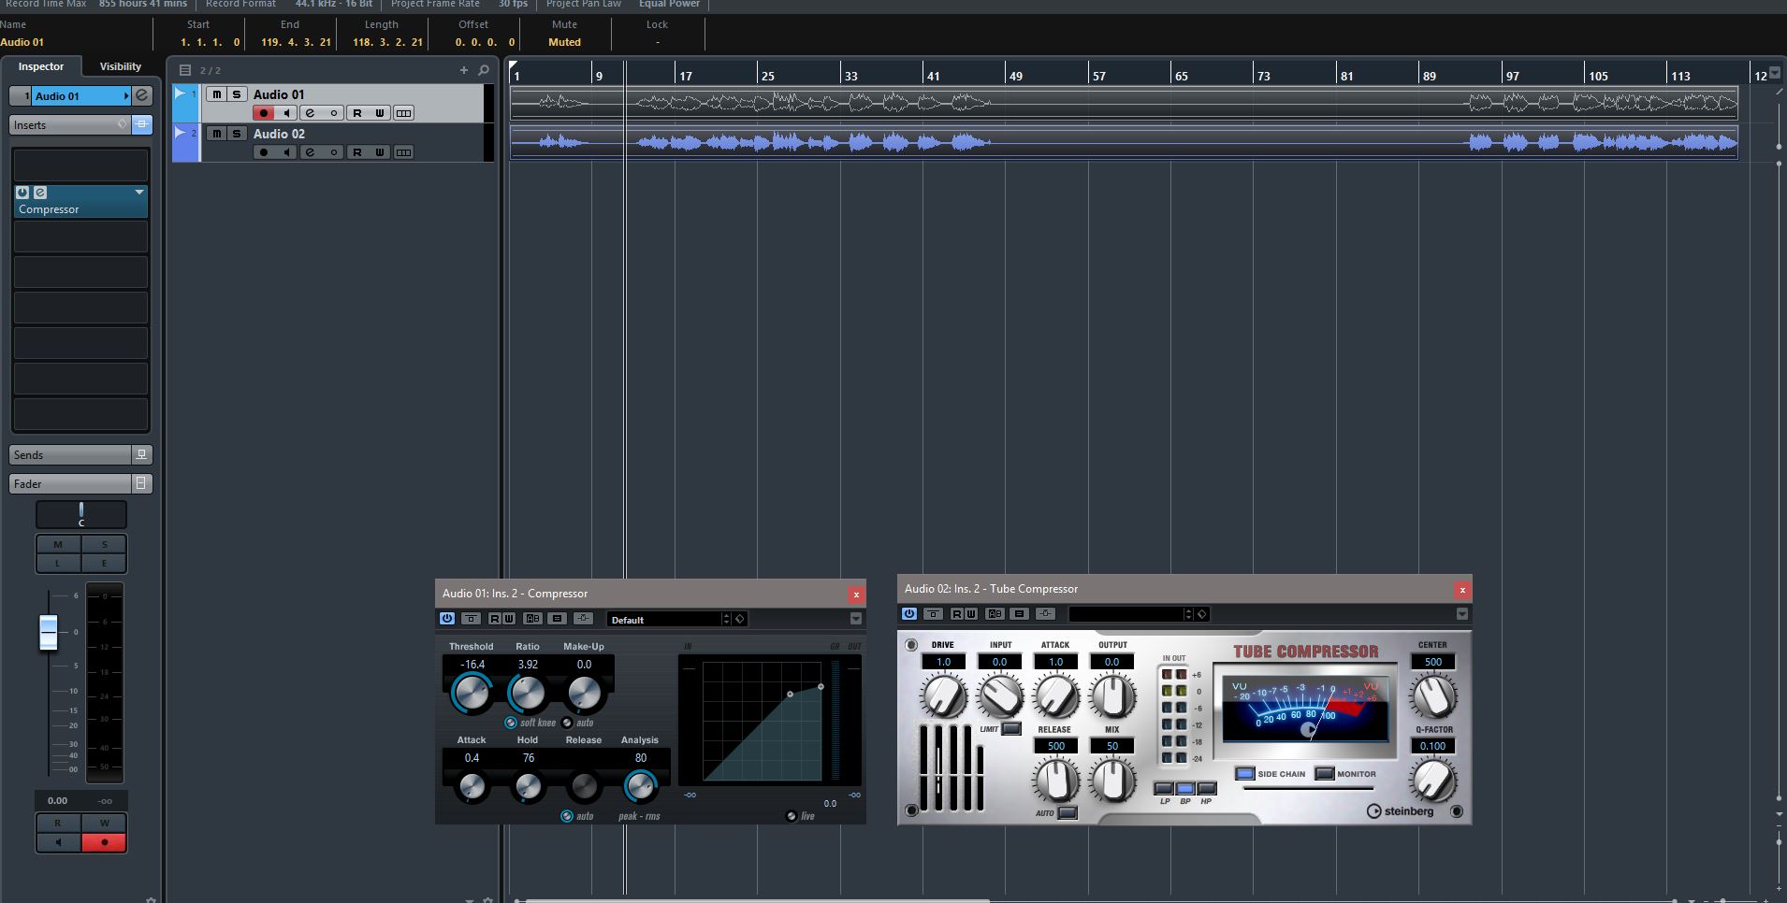Toggle Tube Compressor read automation R button
The height and width of the screenshot is (903, 1787).
tap(957, 614)
